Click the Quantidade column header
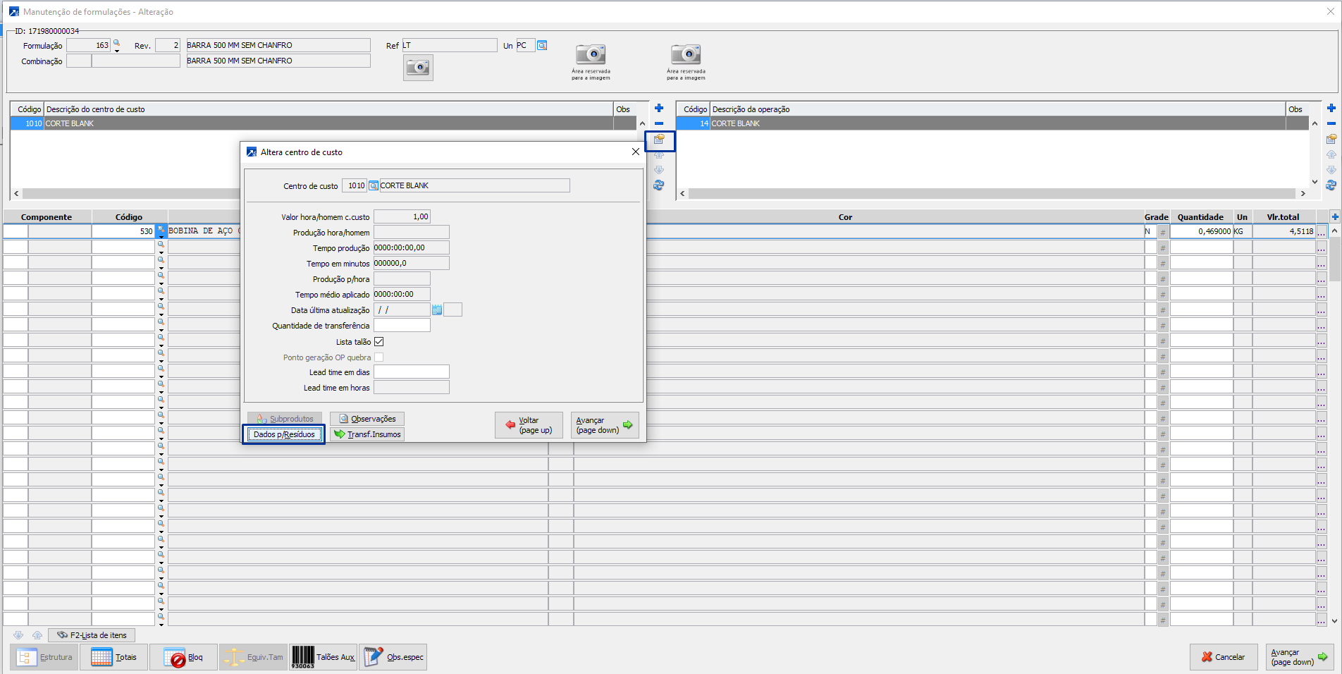This screenshot has width=1342, height=674. point(1200,217)
